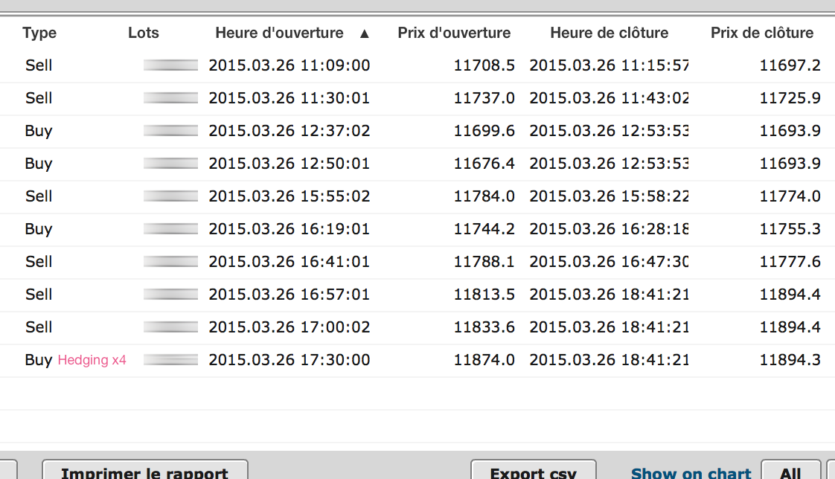Click the closing time 16:47:30 cell
This screenshot has height=479, width=835.
(x=609, y=262)
